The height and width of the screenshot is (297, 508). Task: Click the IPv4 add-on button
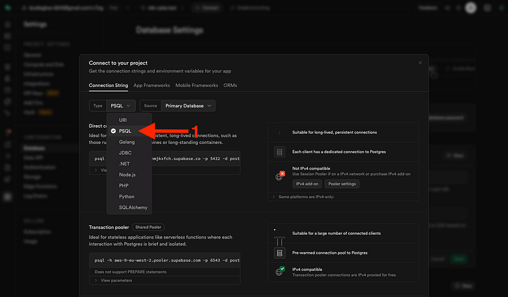[307, 184]
